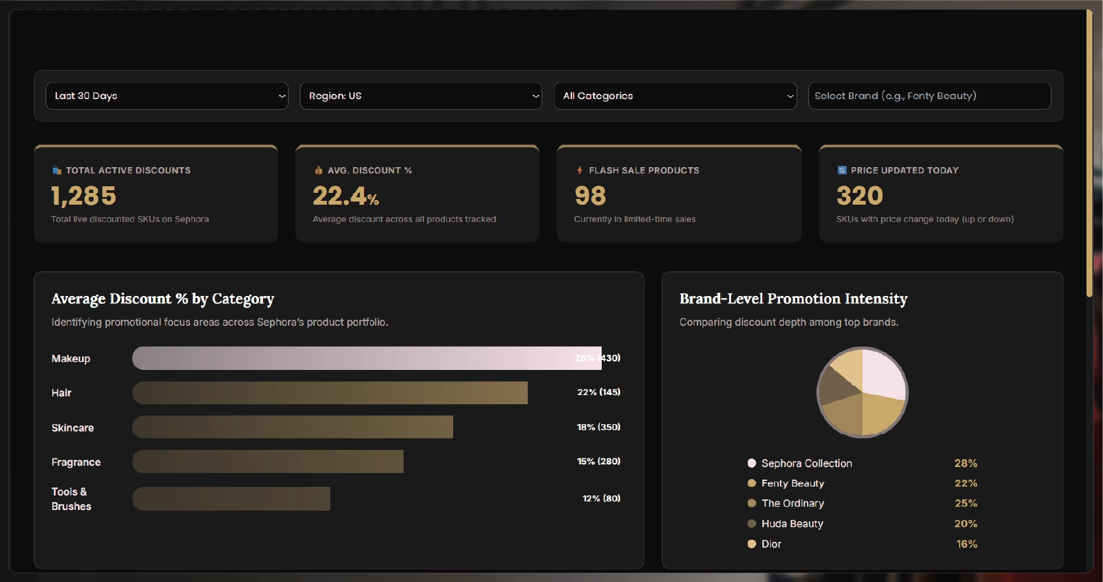Click the Fenty Beauty legend dot
The image size is (1103, 582).
(752, 484)
